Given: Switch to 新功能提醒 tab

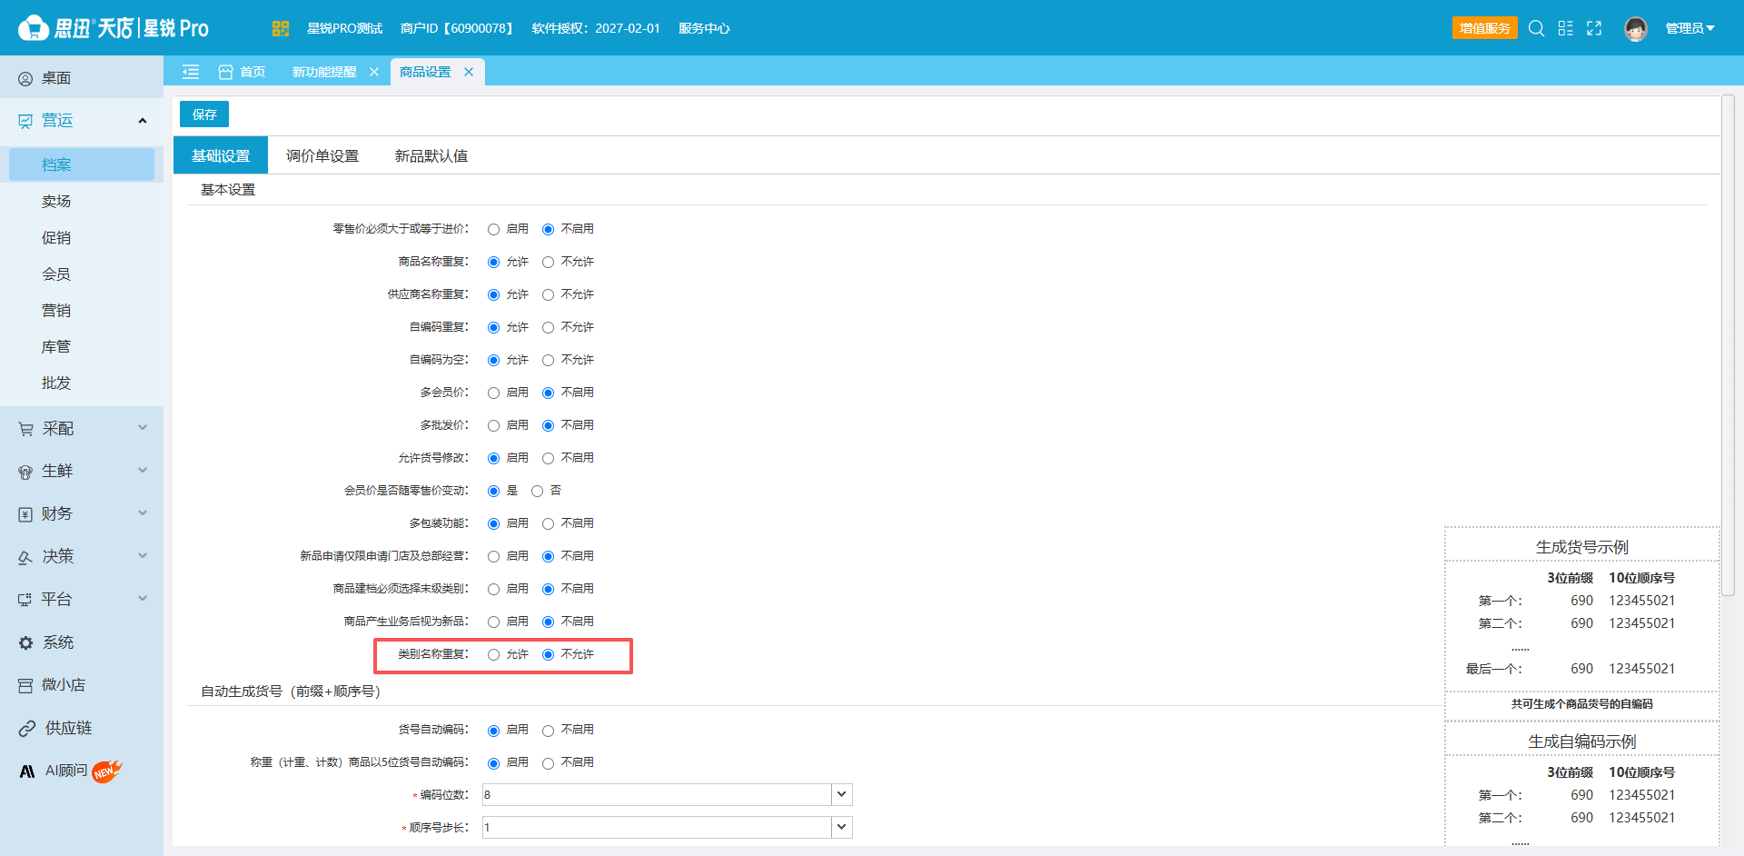Looking at the screenshot, I should point(324,72).
